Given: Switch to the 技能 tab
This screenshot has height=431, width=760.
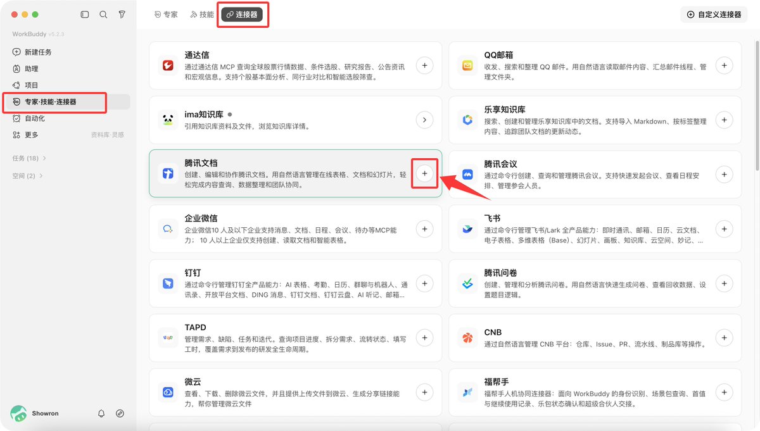Looking at the screenshot, I should (x=202, y=15).
